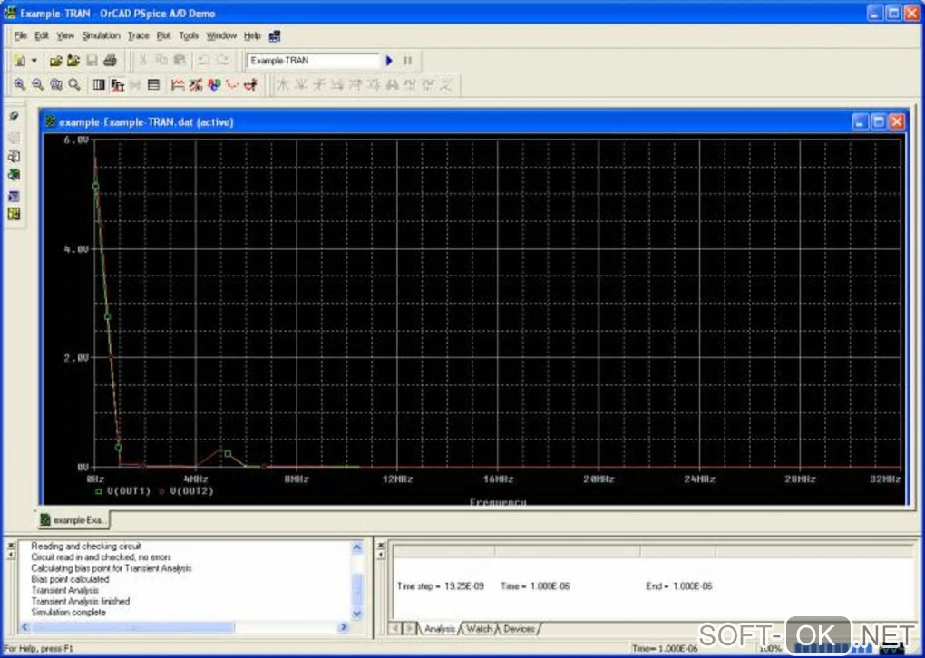925x658 pixels.
Task: Pause the simulation using the pause button
Action: (407, 61)
